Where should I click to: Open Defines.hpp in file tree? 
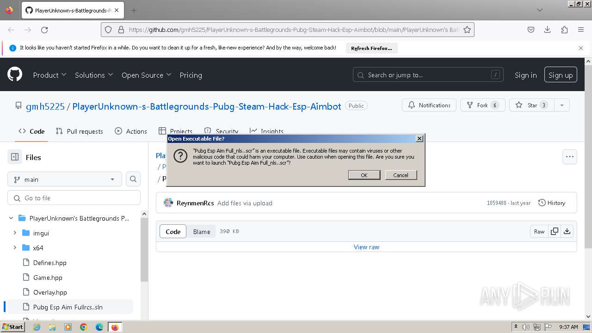(49, 263)
